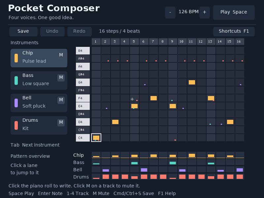Click Drums overview block at step 16
This screenshot has height=198, width=264.
coord(240,177)
